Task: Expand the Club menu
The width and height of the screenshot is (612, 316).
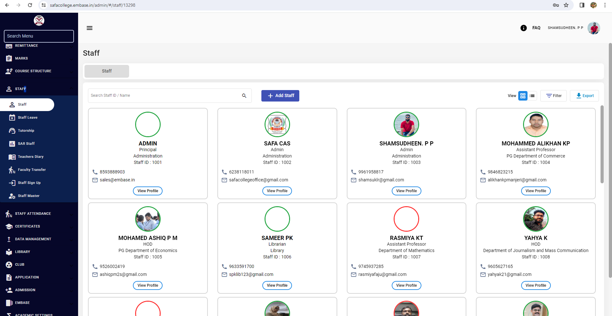Action: 39,264
